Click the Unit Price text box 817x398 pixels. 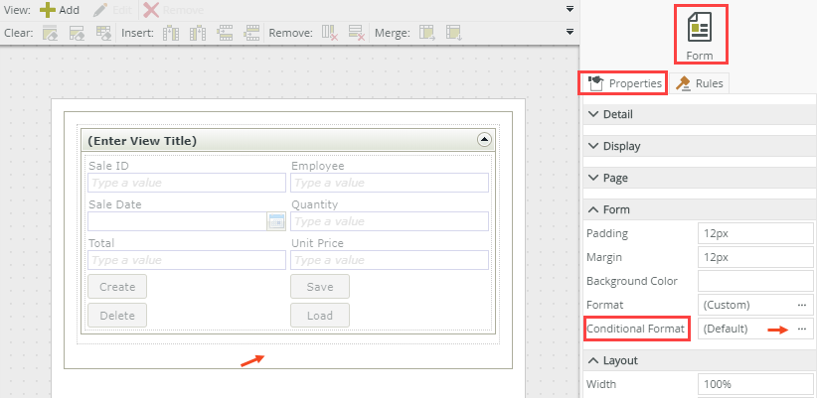pos(390,260)
